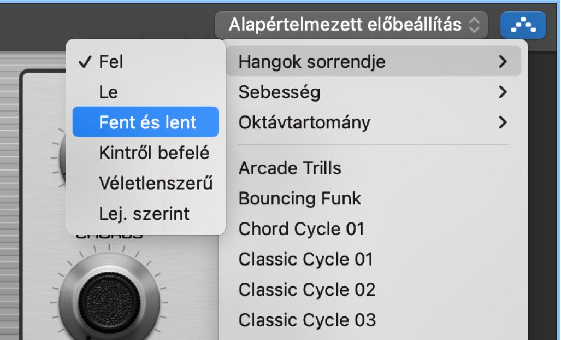This screenshot has height=340, width=561.
Task: Select the Lej. szerint option
Action: pos(145,213)
